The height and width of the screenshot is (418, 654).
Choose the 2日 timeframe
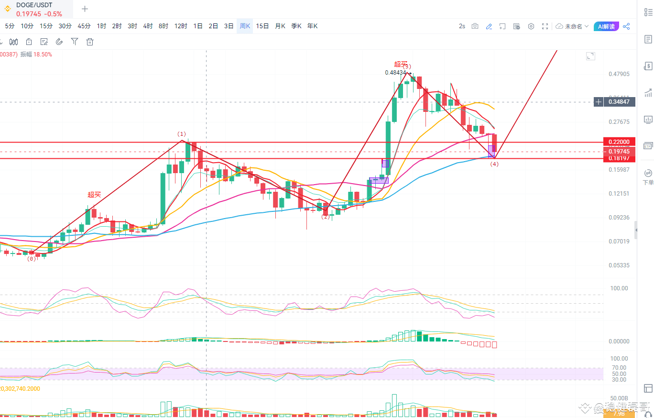[213, 26]
